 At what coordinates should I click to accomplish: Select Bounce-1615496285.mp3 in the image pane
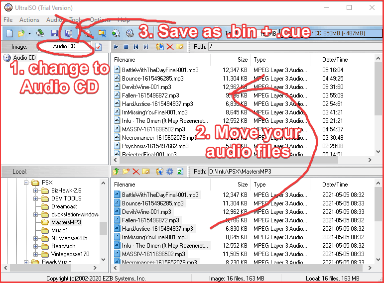click(x=152, y=79)
